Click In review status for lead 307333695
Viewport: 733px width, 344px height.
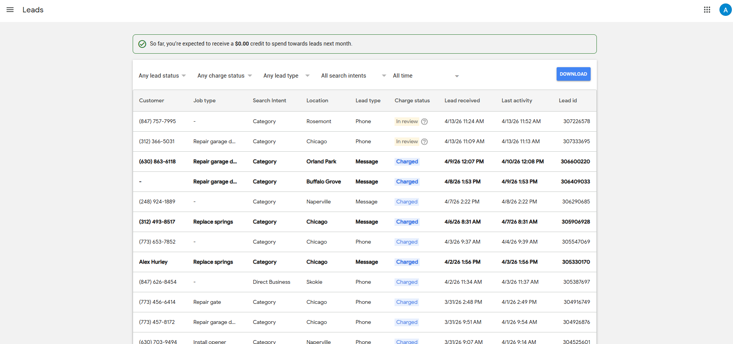[x=407, y=141]
